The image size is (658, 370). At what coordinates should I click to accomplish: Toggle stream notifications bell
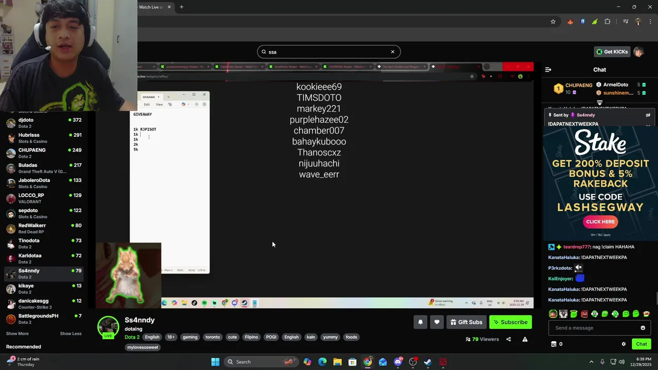click(420, 322)
